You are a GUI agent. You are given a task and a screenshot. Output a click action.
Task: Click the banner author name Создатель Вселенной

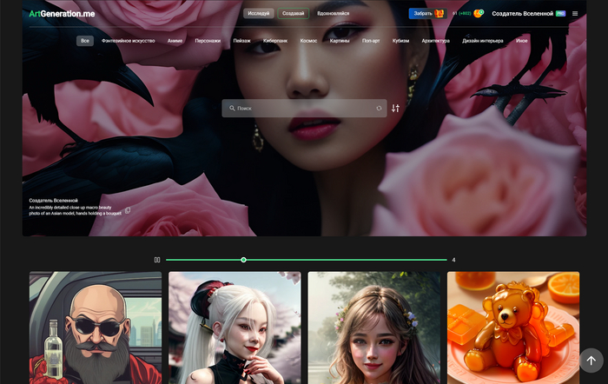coord(54,201)
